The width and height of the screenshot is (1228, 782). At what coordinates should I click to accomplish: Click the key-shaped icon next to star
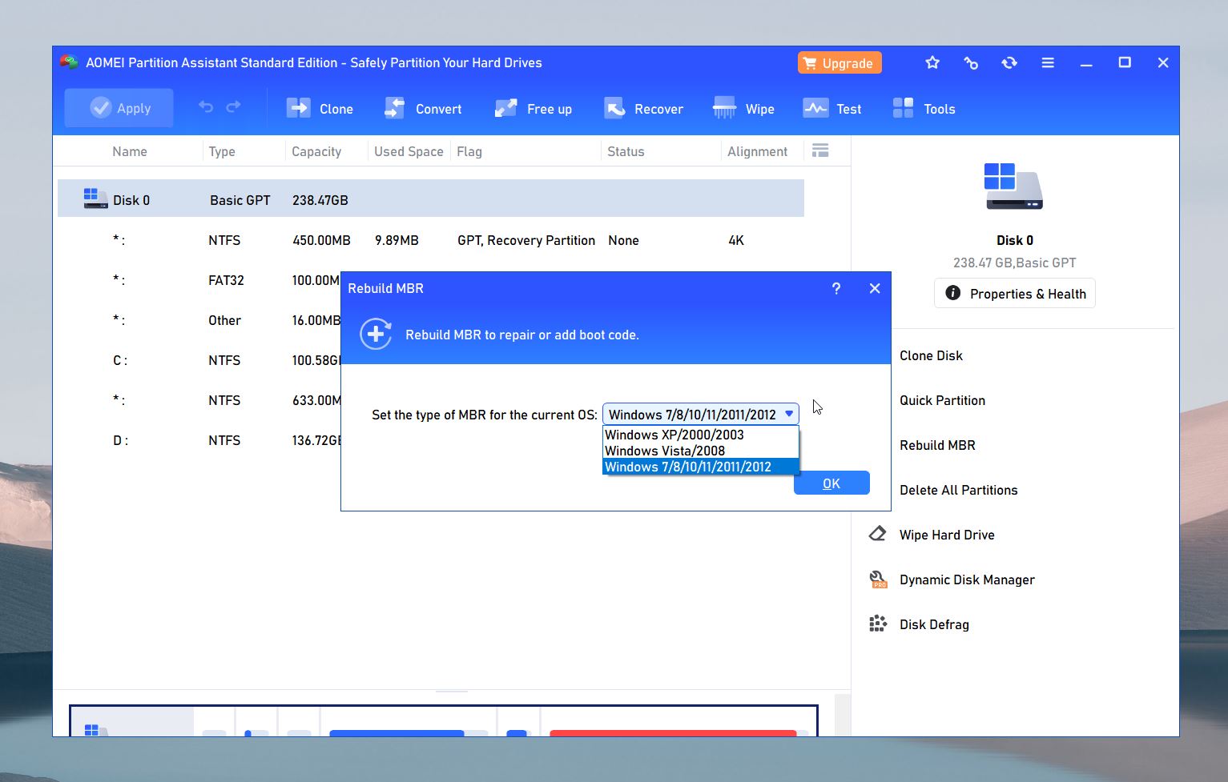[971, 62]
